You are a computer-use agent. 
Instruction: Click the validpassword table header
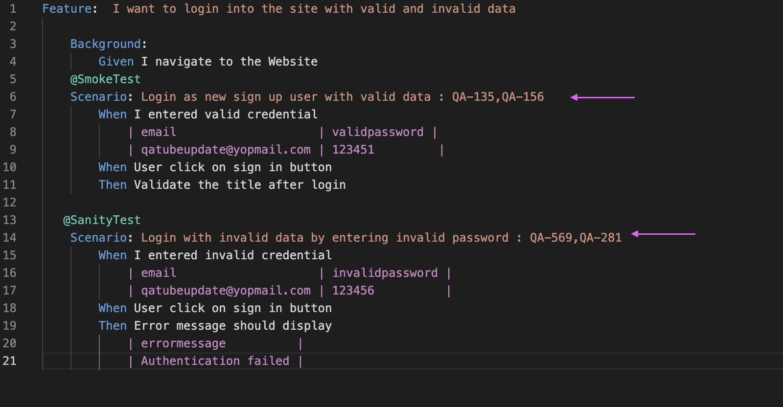(378, 132)
